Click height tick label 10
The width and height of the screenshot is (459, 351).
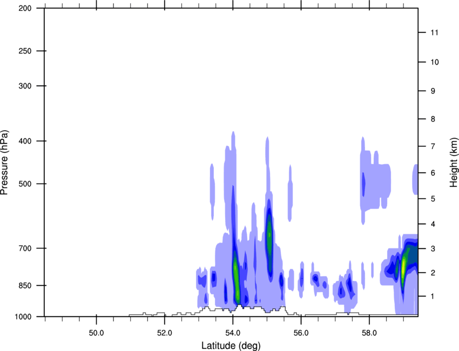click(435, 62)
